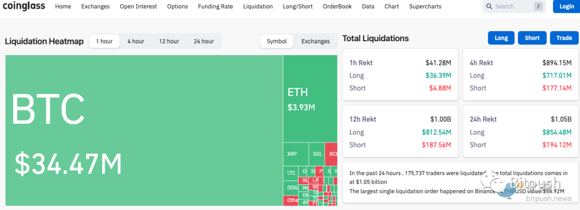Click the Long button

click(501, 38)
